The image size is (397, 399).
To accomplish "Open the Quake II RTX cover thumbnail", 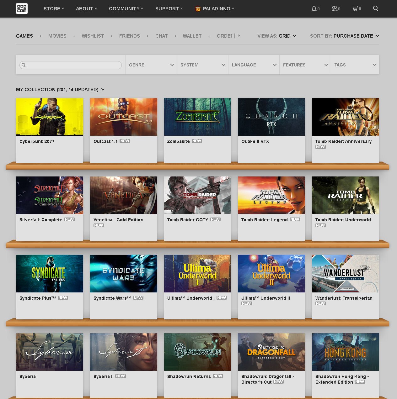I will [271, 117].
